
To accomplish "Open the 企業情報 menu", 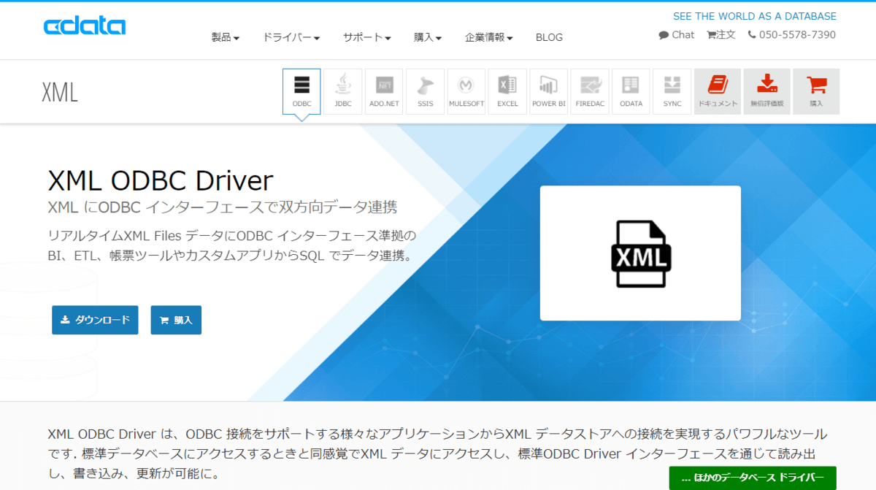I will 489,37.
